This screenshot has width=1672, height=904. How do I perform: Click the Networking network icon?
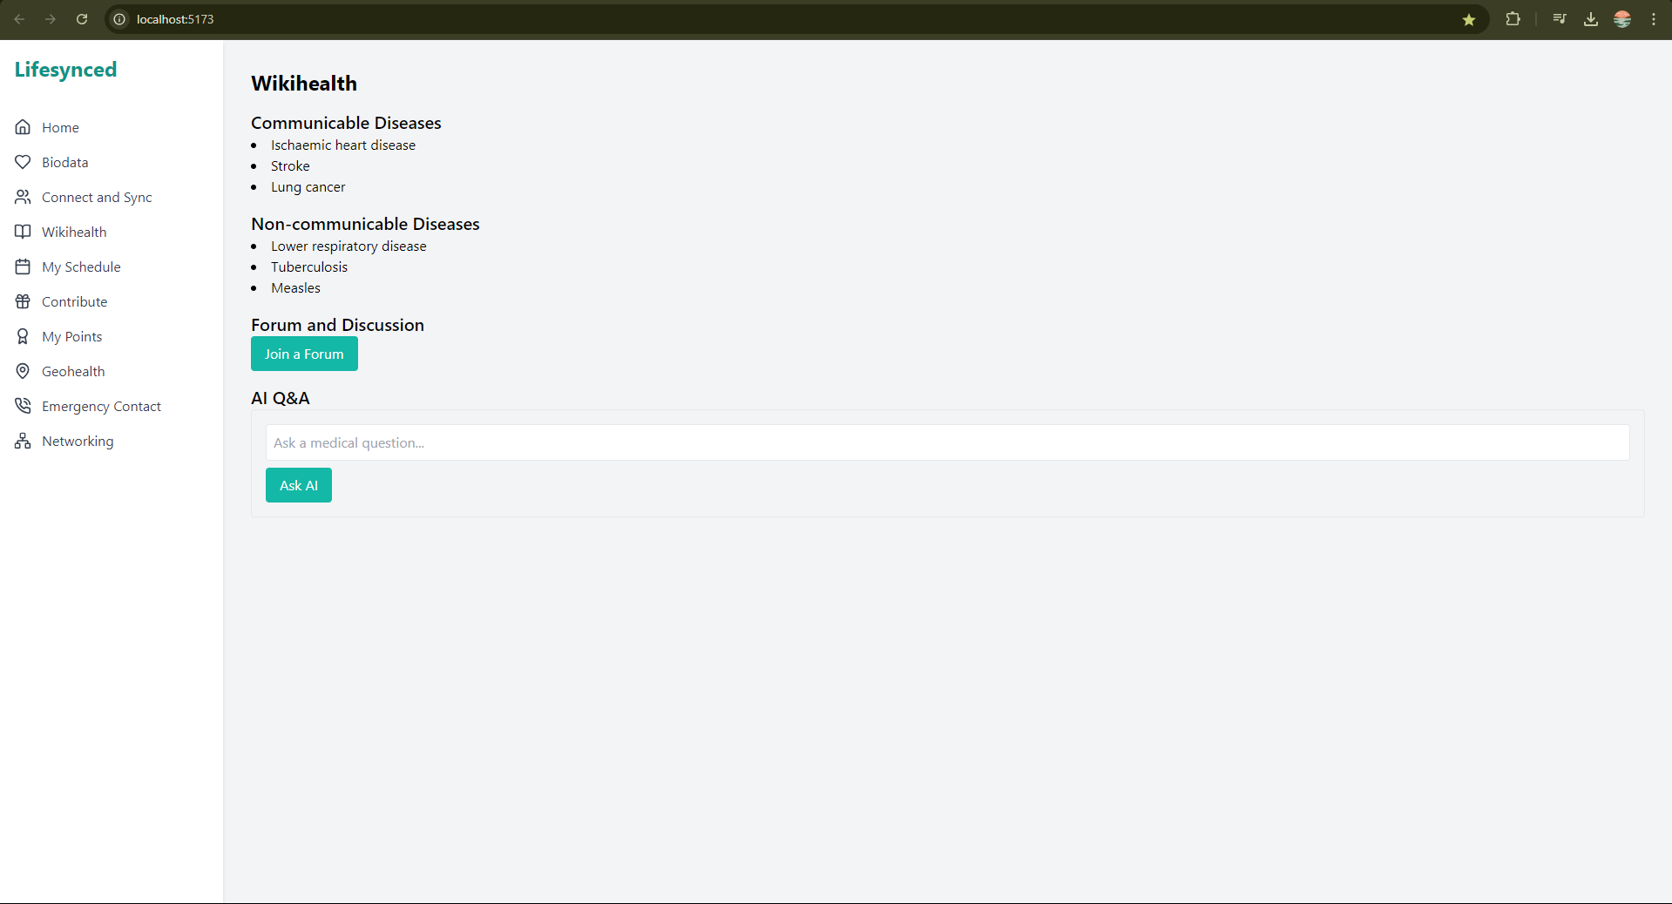tap(23, 441)
